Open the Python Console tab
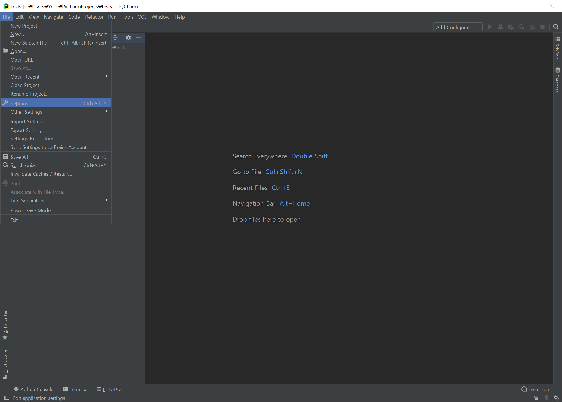The width and height of the screenshot is (562, 402). 34,389
